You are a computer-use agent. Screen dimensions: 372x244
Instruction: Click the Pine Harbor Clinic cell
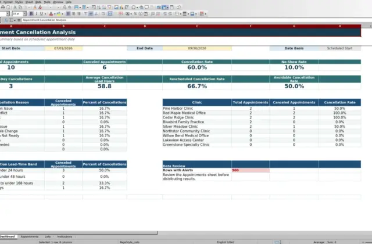tap(197, 109)
